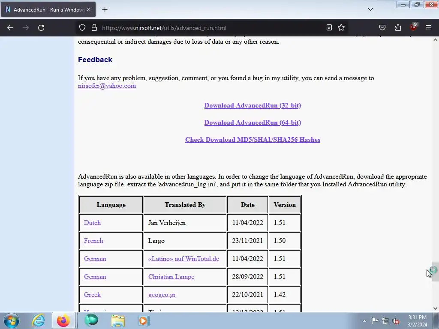Open media player taskbar icon
This screenshot has width=439, height=329.
tap(144, 320)
